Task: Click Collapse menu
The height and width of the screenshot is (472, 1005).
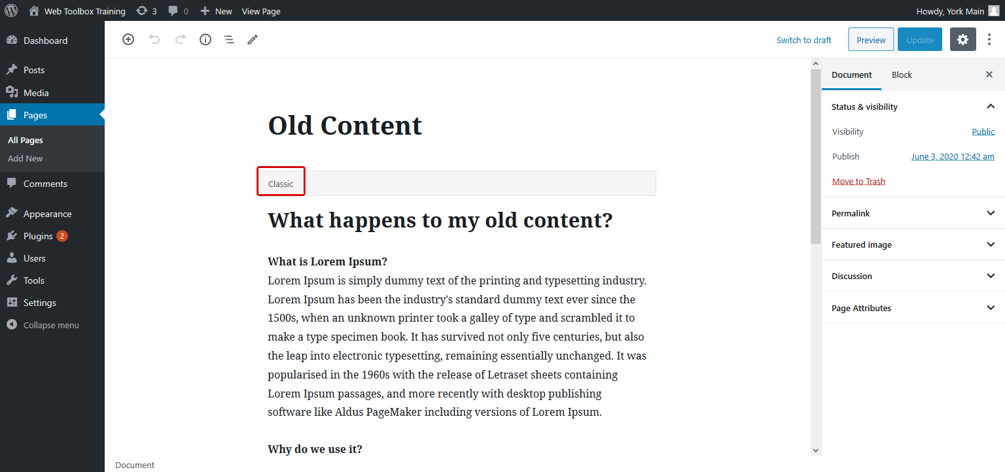Action: (52, 325)
